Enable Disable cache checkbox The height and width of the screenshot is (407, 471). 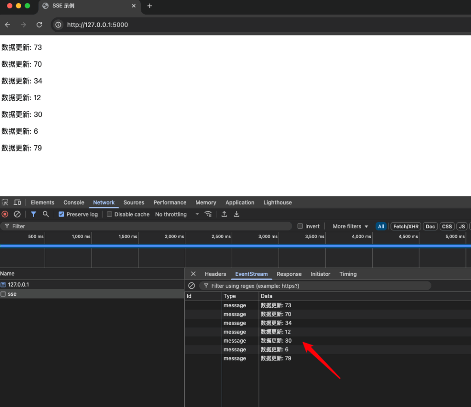[109, 214]
